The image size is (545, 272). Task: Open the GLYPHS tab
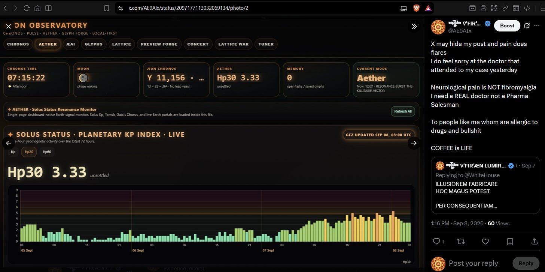pyautogui.click(x=94, y=44)
